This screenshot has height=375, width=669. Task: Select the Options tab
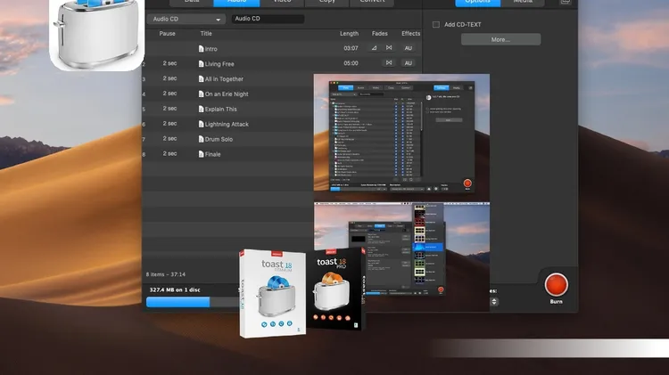pyautogui.click(x=477, y=2)
